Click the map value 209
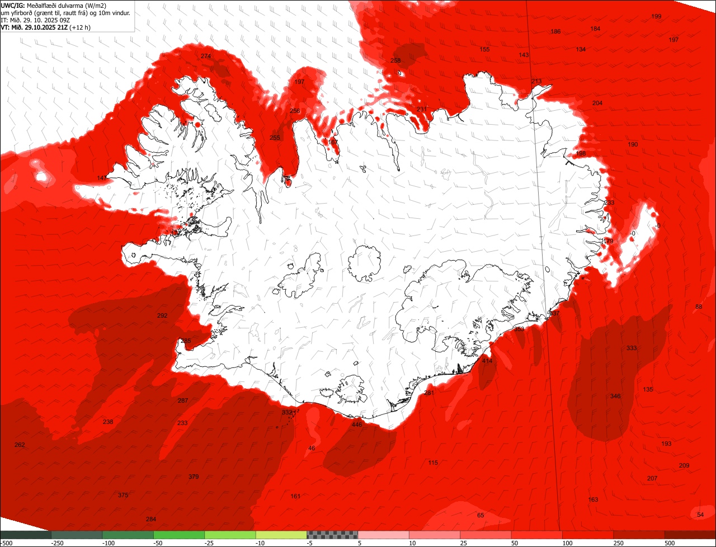This screenshot has width=716, height=547. [684, 465]
